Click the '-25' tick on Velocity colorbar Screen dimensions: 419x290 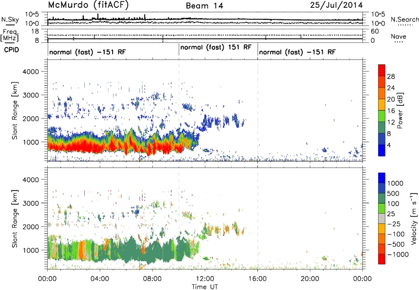point(394,224)
